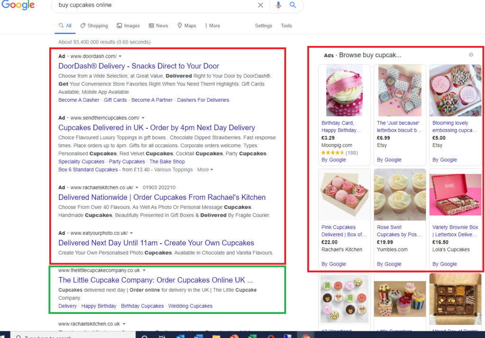Open the search Tools menu

pyautogui.click(x=287, y=26)
